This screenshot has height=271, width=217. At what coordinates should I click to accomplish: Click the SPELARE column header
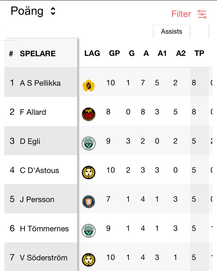click(38, 54)
